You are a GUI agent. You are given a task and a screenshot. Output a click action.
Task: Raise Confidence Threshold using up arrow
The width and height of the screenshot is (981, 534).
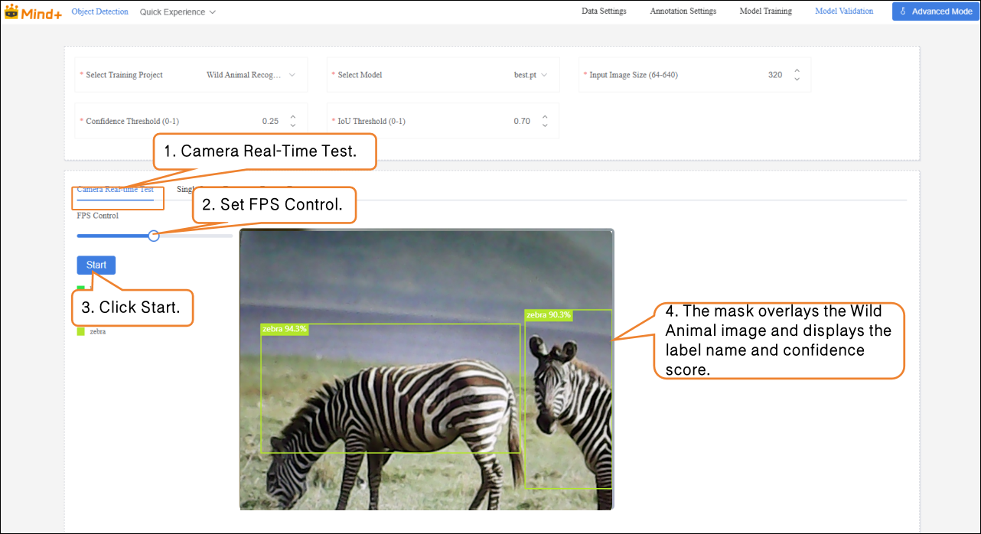click(292, 117)
